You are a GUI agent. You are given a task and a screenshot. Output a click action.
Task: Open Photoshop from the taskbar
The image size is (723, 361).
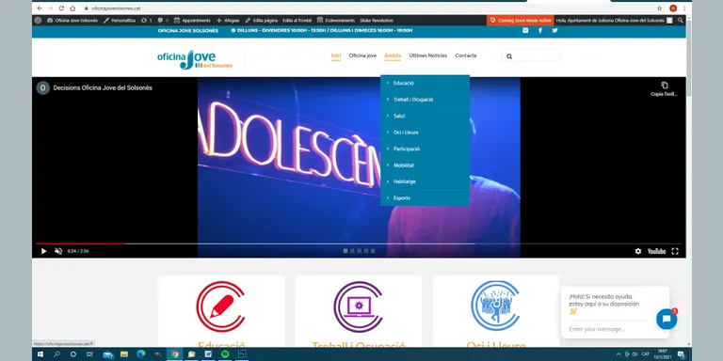pyautogui.click(x=242, y=354)
